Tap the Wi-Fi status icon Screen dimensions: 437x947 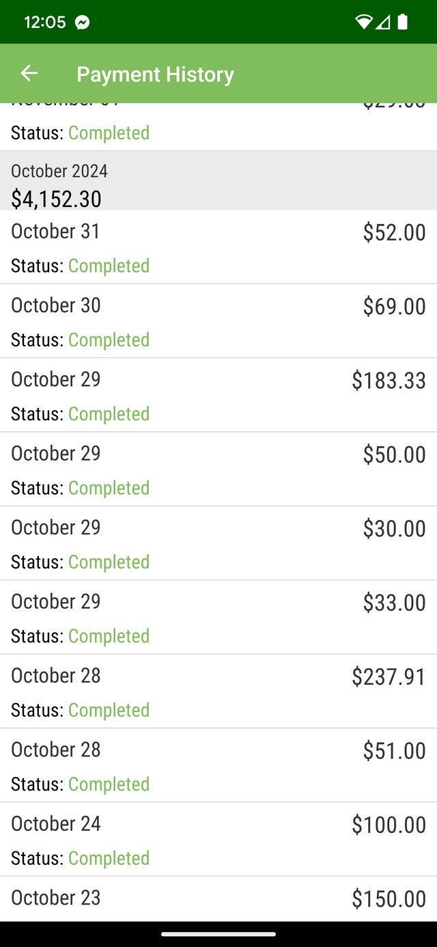[x=363, y=23]
